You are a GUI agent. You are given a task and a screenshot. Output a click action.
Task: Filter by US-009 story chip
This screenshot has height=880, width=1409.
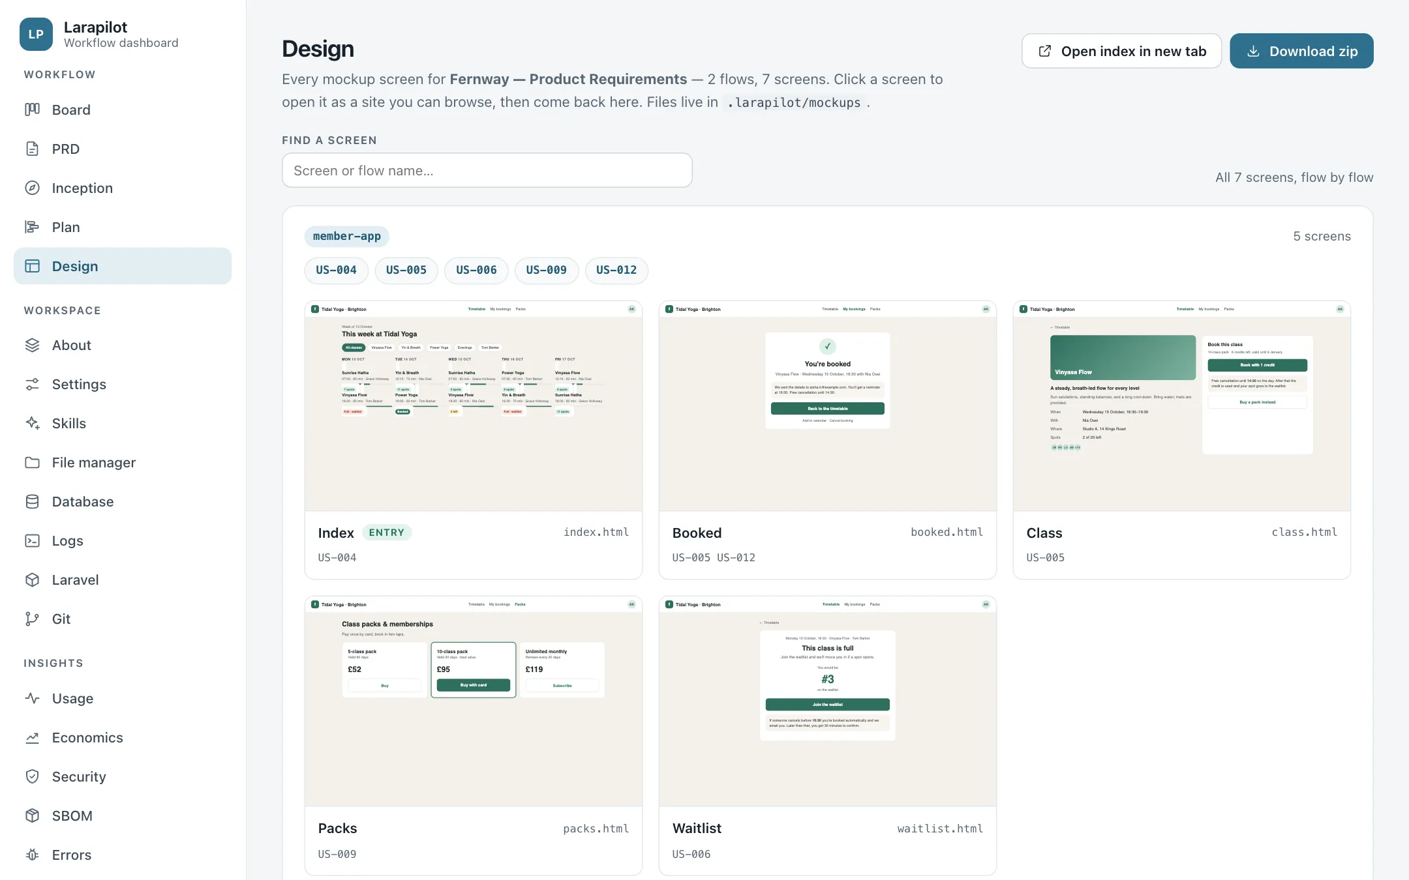(547, 270)
